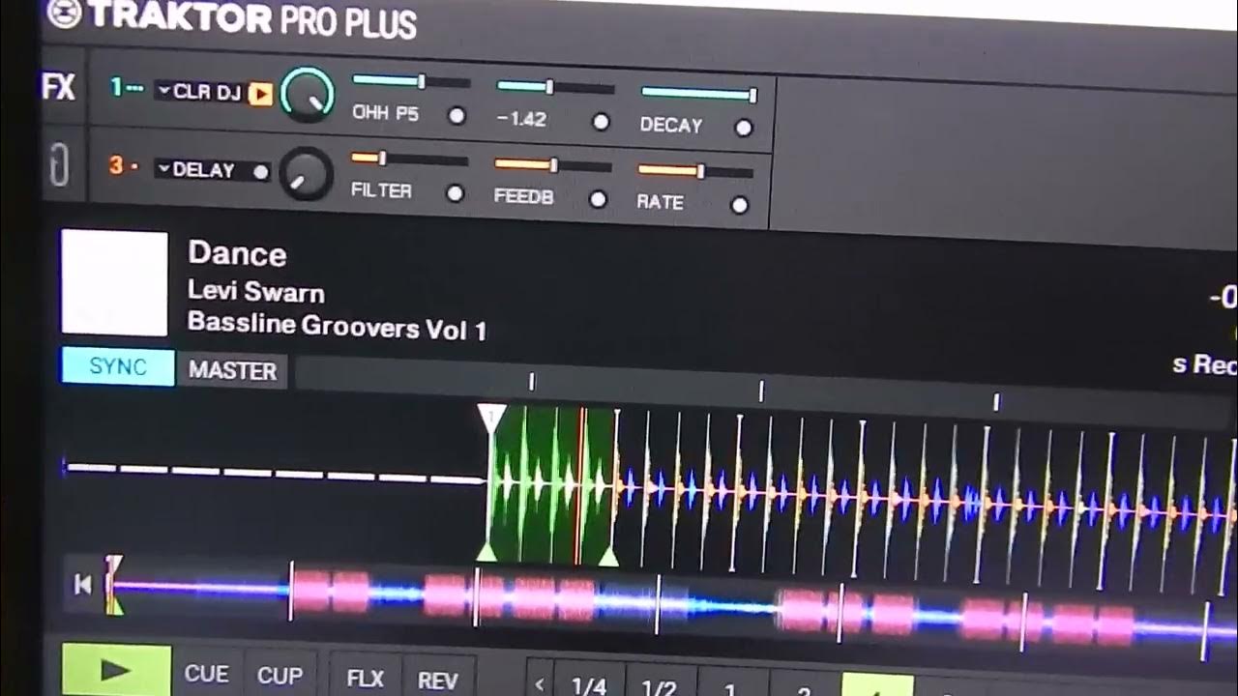Toggle the FX unit link clip icon
Screen dimensions: 1238x696
tap(58, 165)
